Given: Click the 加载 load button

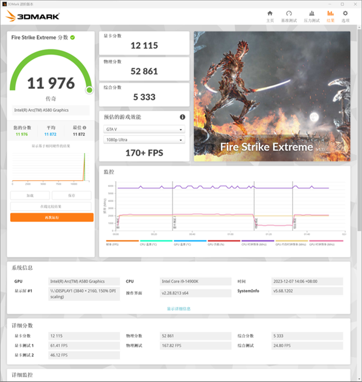Looking at the screenshot, I should 30,196.
